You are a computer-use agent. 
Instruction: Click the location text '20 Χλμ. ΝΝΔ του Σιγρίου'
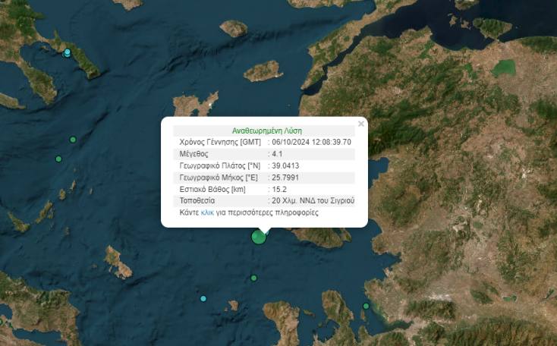click(x=313, y=201)
